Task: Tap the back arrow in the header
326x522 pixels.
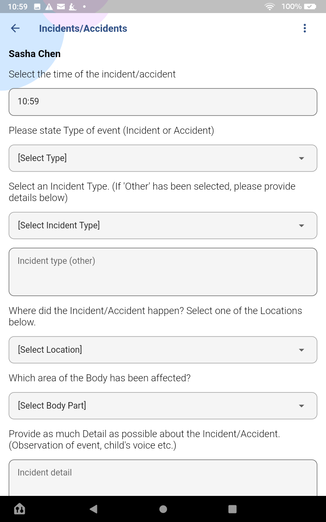Action: pyautogui.click(x=15, y=28)
